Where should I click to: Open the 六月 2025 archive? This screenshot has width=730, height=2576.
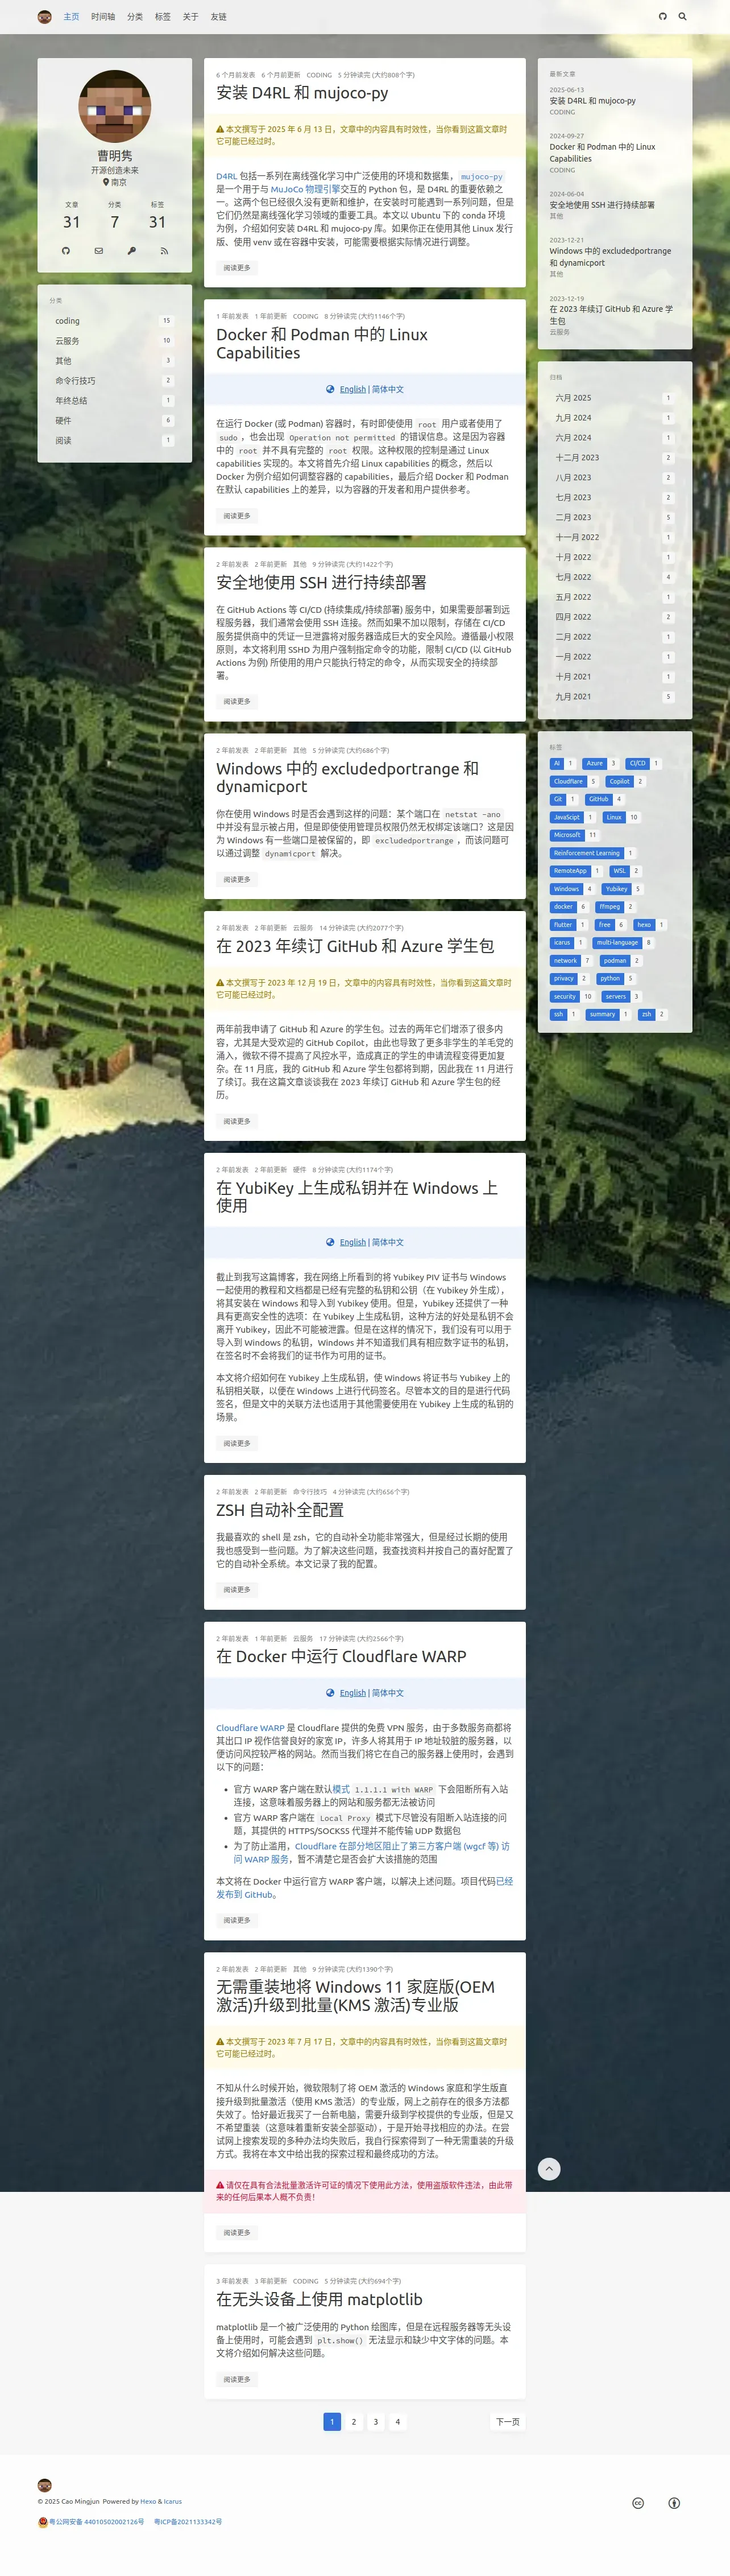(x=614, y=398)
